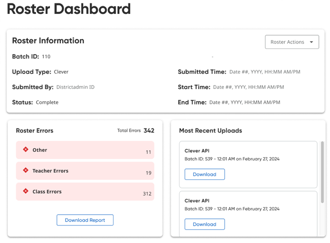This screenshot has width=330, height=243.
Task: Click the Upload Type value Clever
Action: [61, 72]
